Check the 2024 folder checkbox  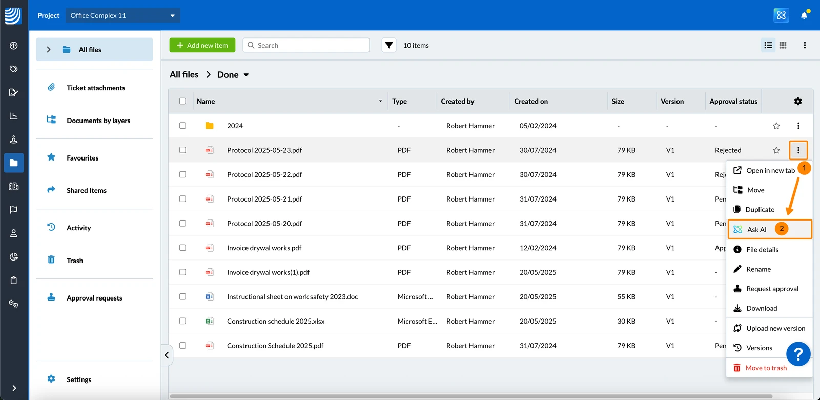[x=182, y=126]
